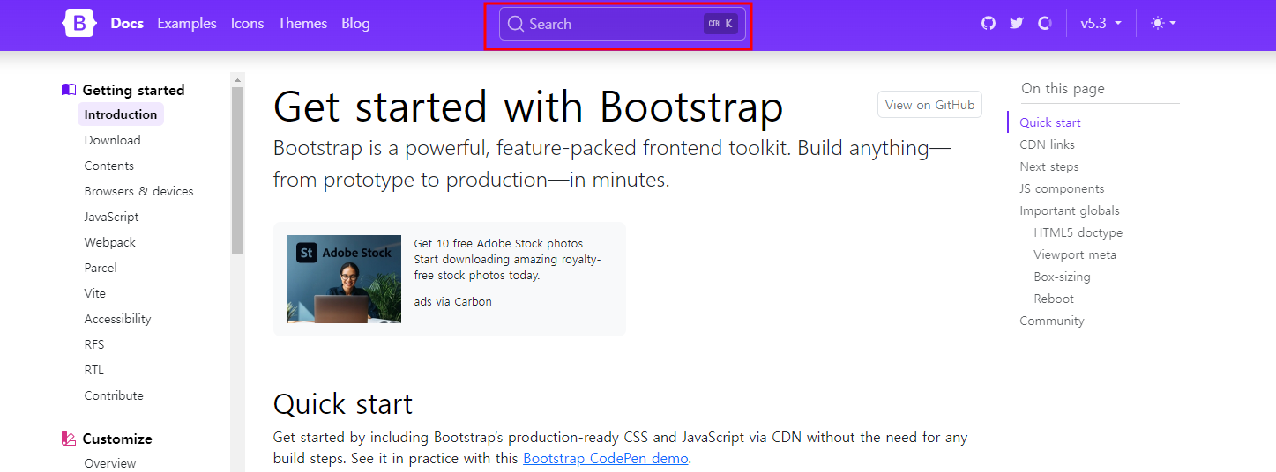Open the Docs navbar item
Screen dimensions: 1276x472
pos(127,24)
